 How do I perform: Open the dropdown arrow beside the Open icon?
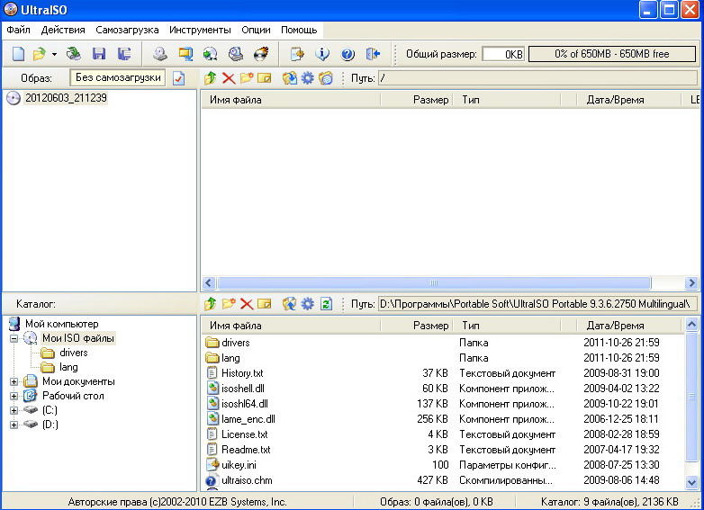coord(54,54)
